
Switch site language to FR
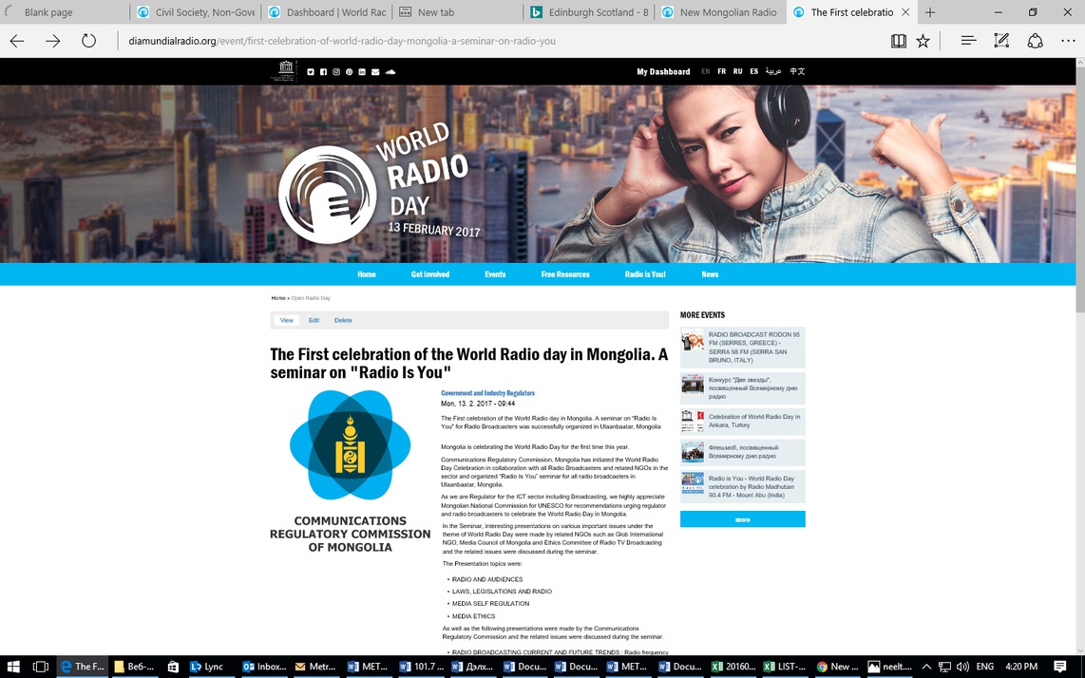(x=722, y=71)
